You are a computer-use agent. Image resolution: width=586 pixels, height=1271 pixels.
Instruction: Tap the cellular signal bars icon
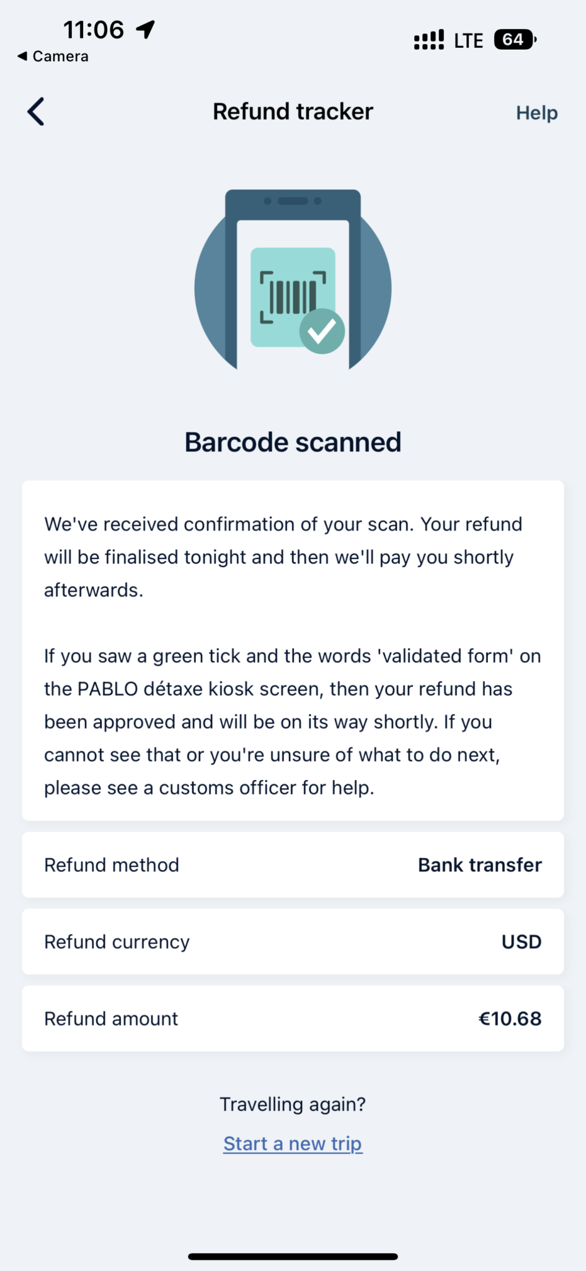click(428, 40)
